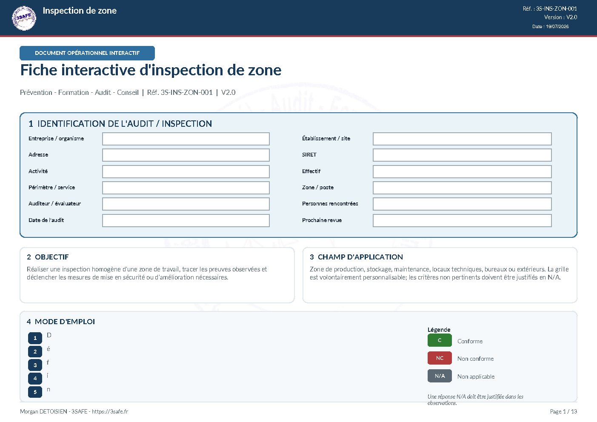
Task: Click the 'Version : V2.0' header text
Action: 560,17
